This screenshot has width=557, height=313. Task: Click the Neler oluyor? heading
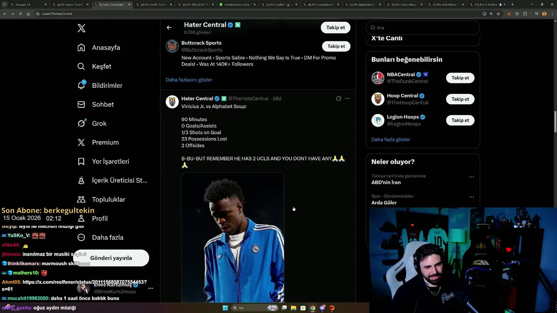coord(393,162)
